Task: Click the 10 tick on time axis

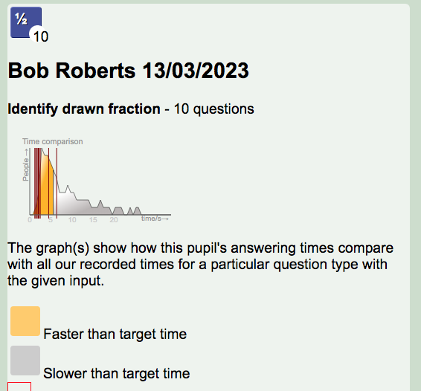Action: point(72,220)
